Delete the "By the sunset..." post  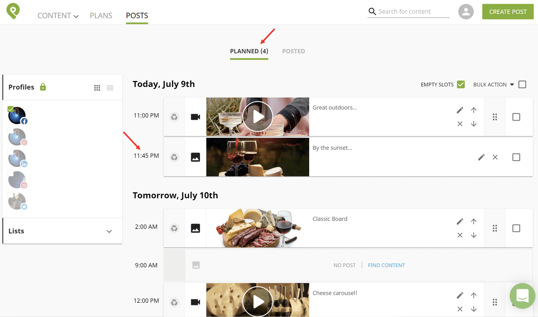point(495,157)
